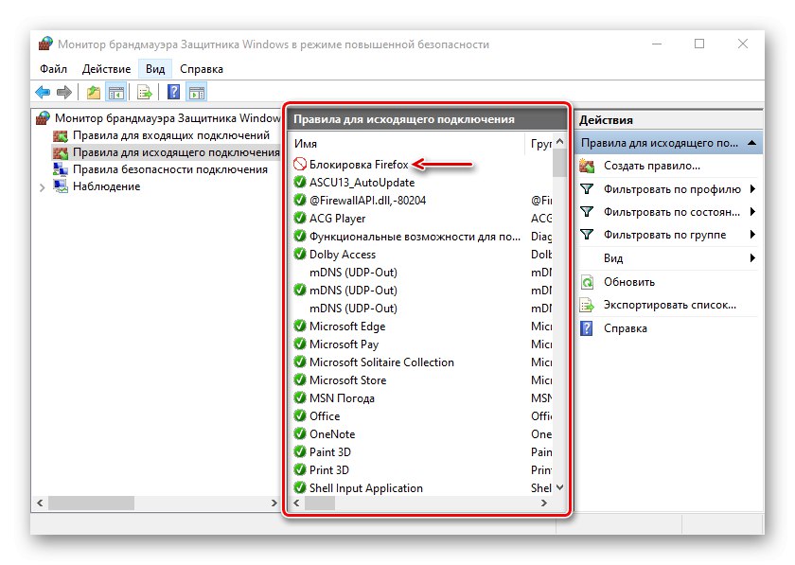Click the green check beside Microsoft Store
This screenshot has height=565, width=795.
(300, 380)
